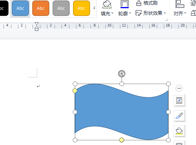Click the shape fill floating button
Screen dimensions: 196x145
tap(179, 131)
